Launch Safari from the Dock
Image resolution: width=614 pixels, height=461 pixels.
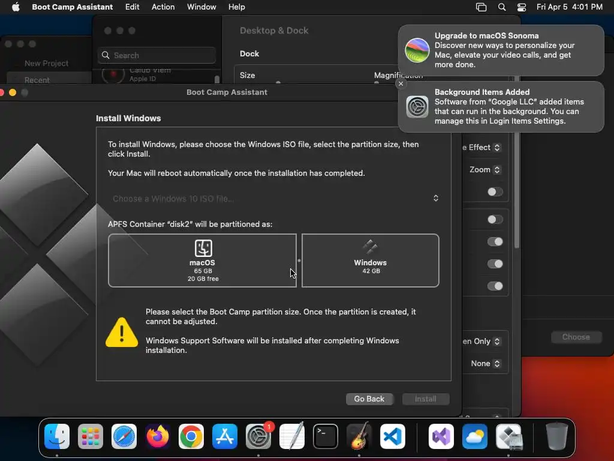point(124,436)
